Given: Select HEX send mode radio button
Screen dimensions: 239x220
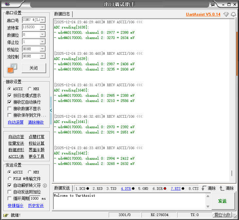Looking at the screenshot, I should point(29,172).
